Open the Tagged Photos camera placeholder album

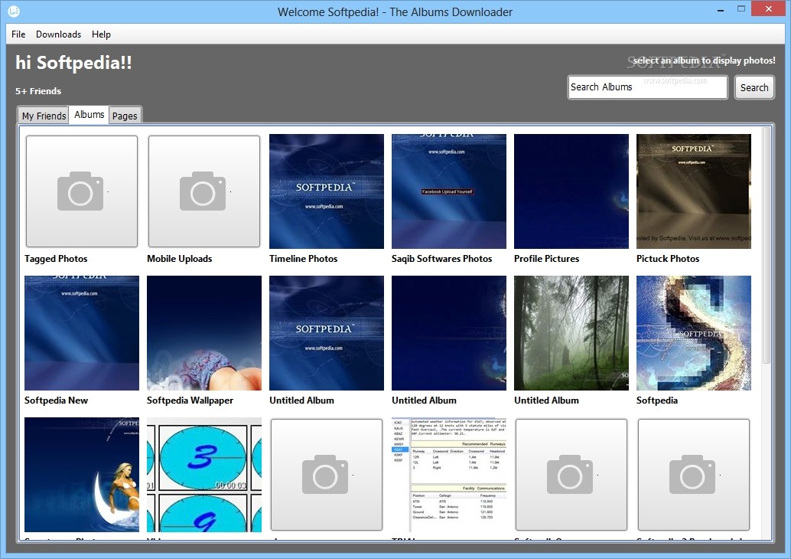tap(82, 191)
